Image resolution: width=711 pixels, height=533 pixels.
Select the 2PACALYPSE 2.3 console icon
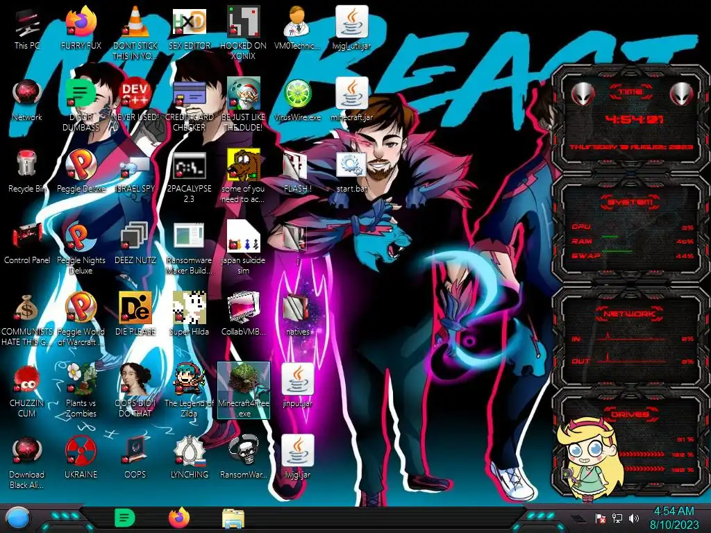point(189,177)
